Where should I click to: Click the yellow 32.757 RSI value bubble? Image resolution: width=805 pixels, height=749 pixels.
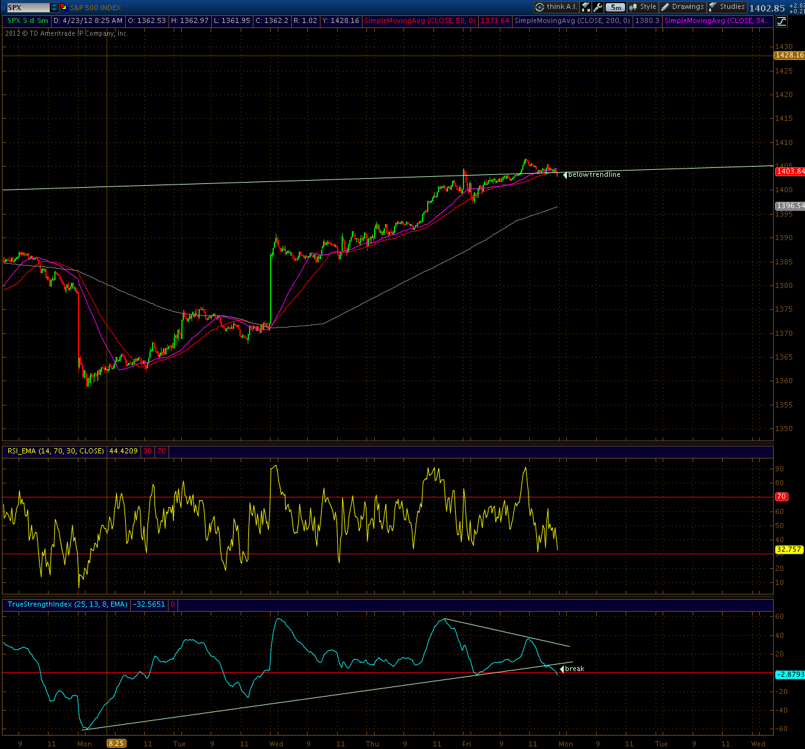789,549
